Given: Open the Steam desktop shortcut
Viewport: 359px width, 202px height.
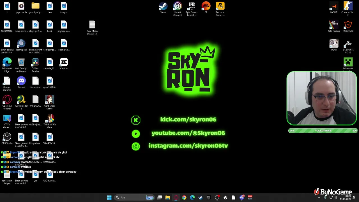Looking at the screenshot, I should tap(163, 8).
